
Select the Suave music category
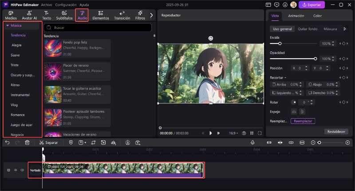click(15, 55)
